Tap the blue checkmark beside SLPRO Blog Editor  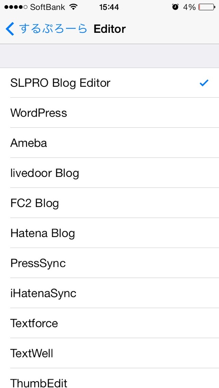click(204, 83)
